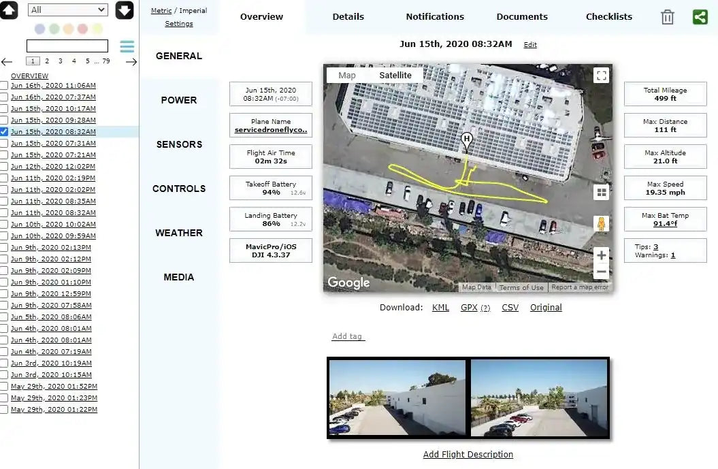Click the home point H marker
This screenshot has width=718, height=469.
(467, 142)
